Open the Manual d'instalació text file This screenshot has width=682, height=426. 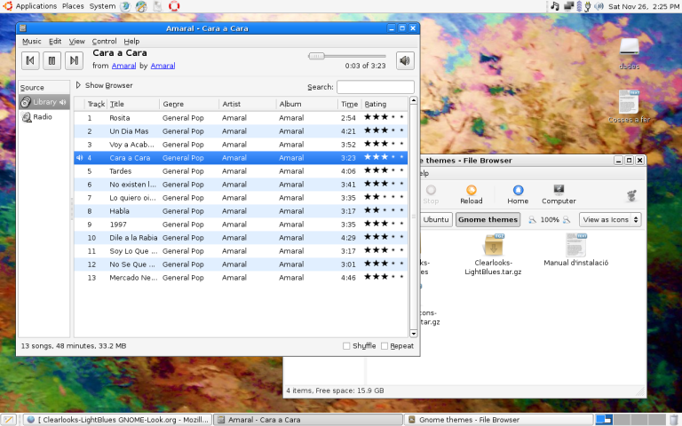pyautogui.click(x=575, y=245)
